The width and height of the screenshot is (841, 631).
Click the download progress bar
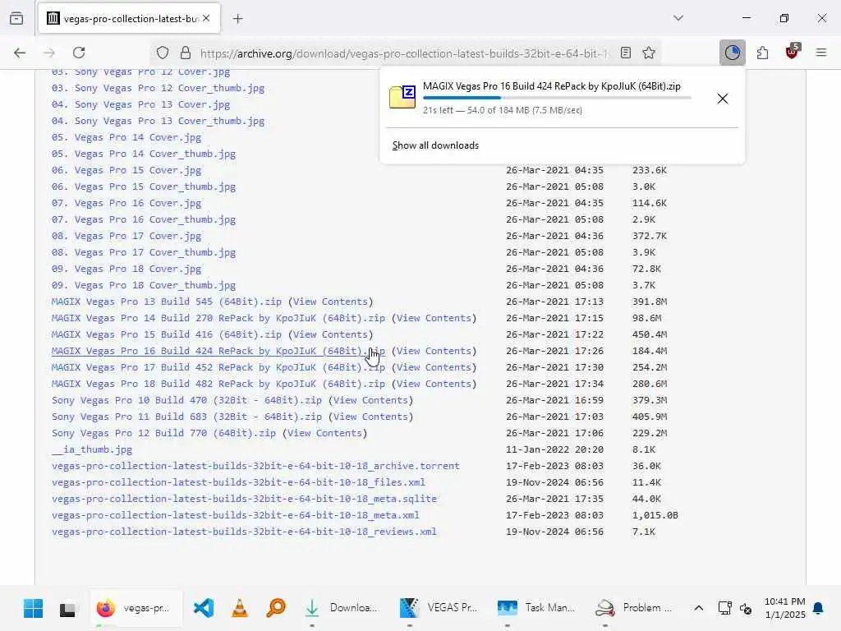click(557, 99)
